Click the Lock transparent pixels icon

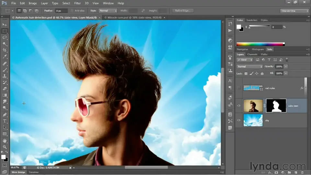(x=246, y=74)
